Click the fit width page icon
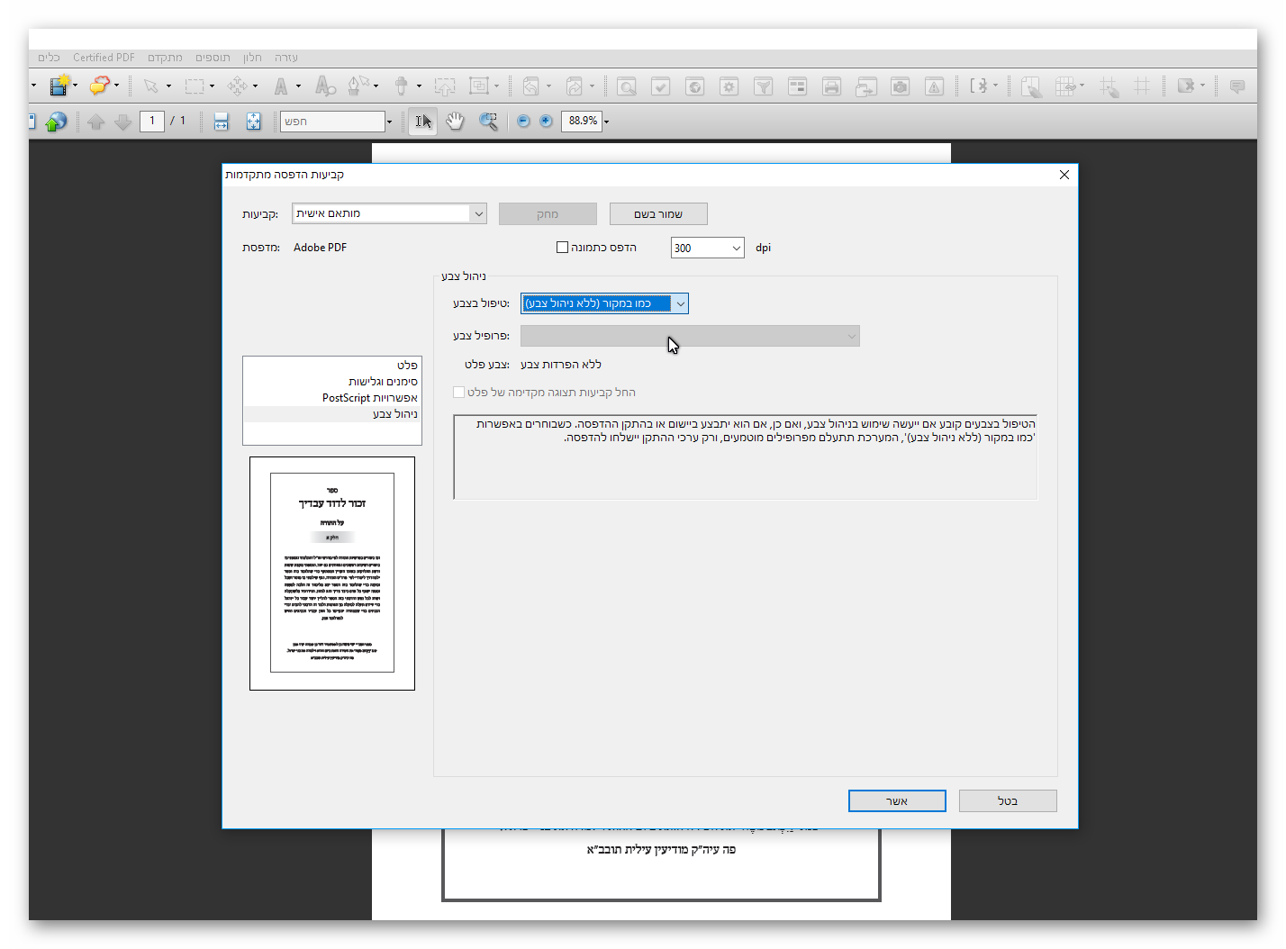Viewport: 1286px width, 949px height. (222, 122)
